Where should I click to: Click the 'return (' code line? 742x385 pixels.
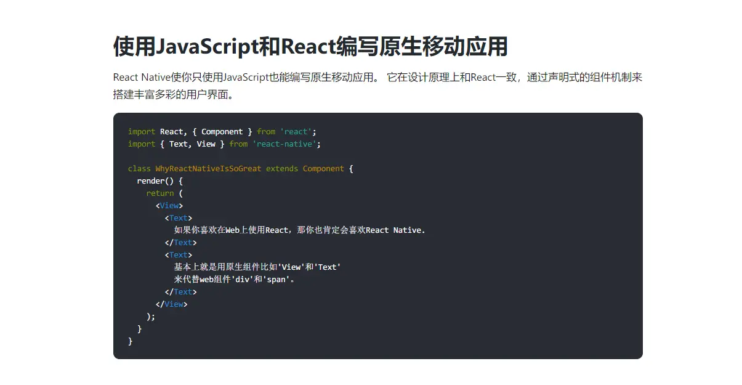tap(164, 193)
